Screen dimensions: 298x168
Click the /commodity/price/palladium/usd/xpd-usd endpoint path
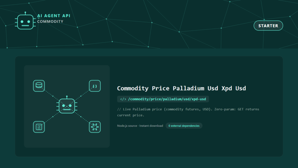[167, 99]
